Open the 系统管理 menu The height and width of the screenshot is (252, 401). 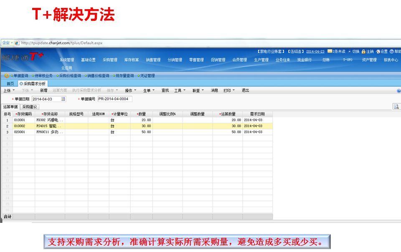67,60
